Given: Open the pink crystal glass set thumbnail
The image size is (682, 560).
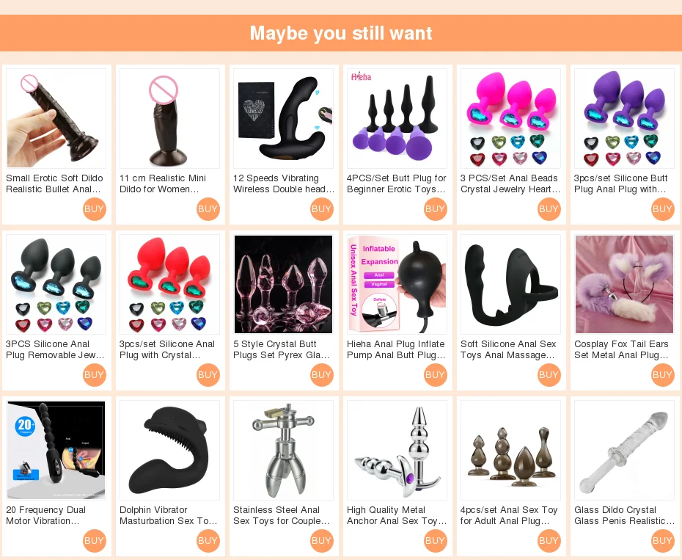Looking at the screenshot, I should pyautogui.click(x=283, y=284).
